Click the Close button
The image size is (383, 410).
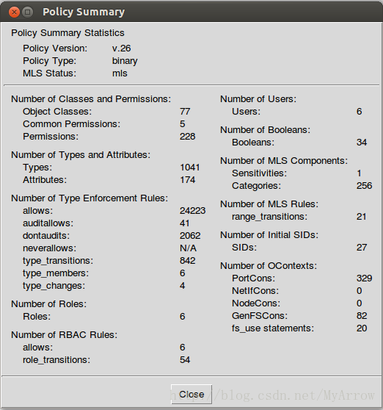coord(191,394)
